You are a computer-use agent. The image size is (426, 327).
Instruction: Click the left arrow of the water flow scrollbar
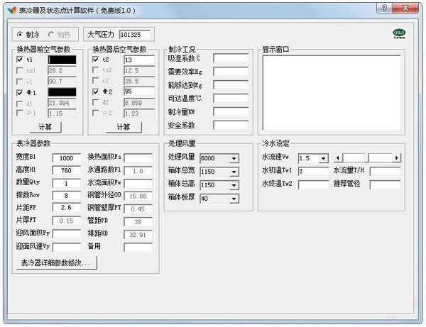click(x=338, y=157)
